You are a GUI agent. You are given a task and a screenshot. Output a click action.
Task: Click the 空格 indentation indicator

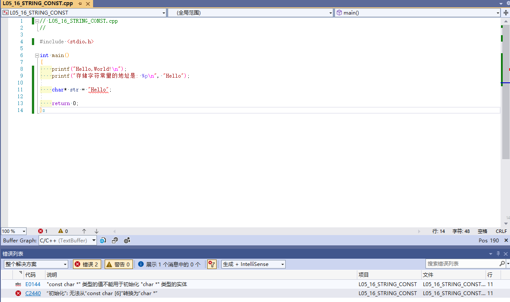(x=483, y=231)
